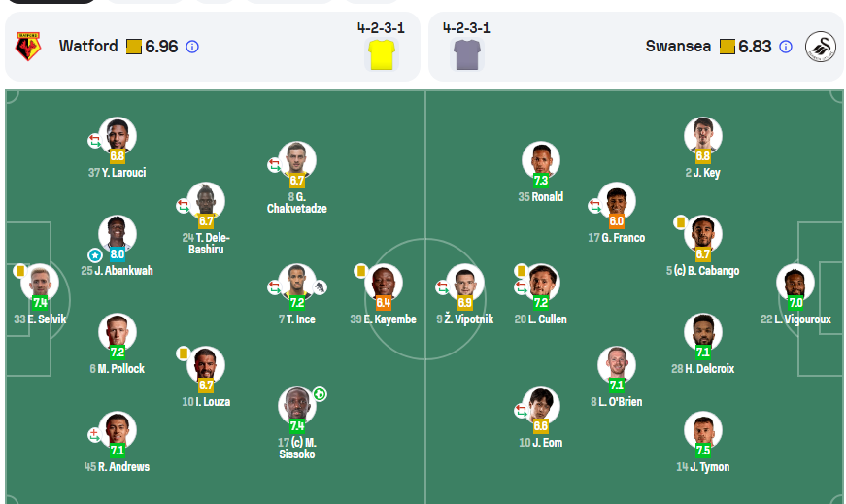Click J. Tymon's 7.5 rating badge
The width and height of the screenshot is (846, 504).
click(x=702, y=451)
